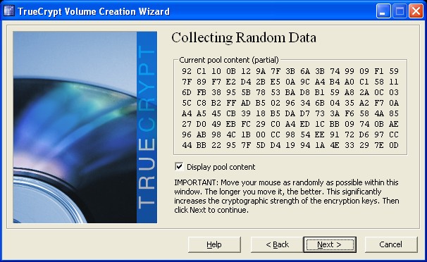Click the Display pool content label text
Screen dimensions: 427x262
click(x=221, y=167)
